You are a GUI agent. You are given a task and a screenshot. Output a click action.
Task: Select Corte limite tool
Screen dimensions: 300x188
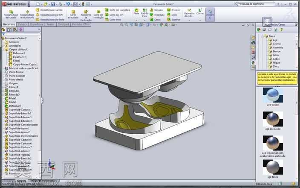tap(113, 19)
